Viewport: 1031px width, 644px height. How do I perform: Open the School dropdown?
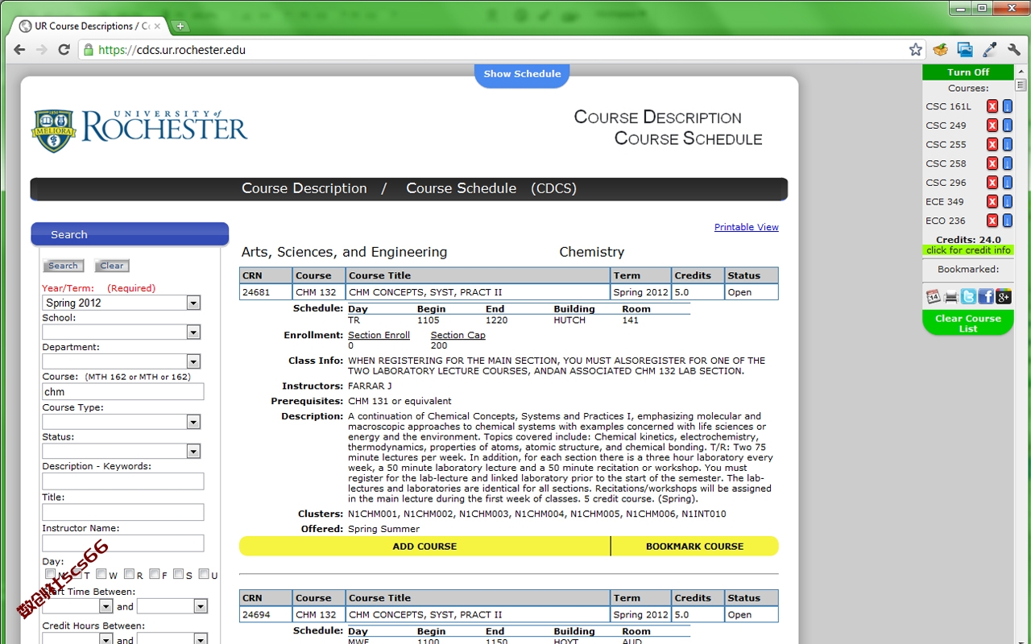pyautogui.click(x=121, y=332)
